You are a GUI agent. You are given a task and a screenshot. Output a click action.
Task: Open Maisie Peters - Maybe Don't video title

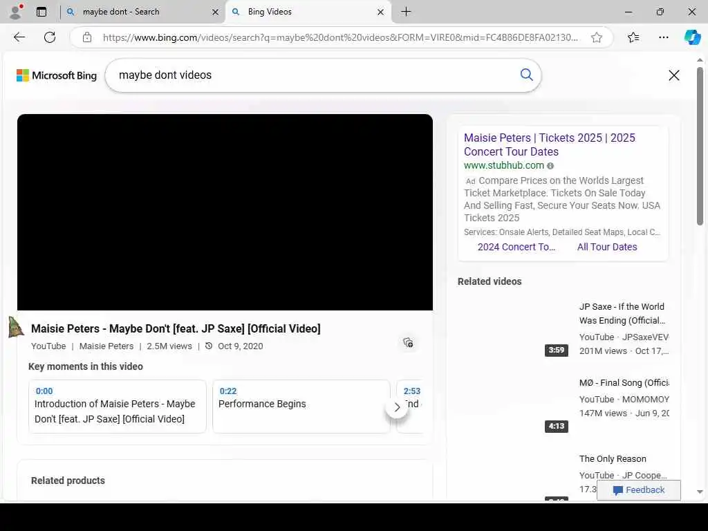coord(176,328)
